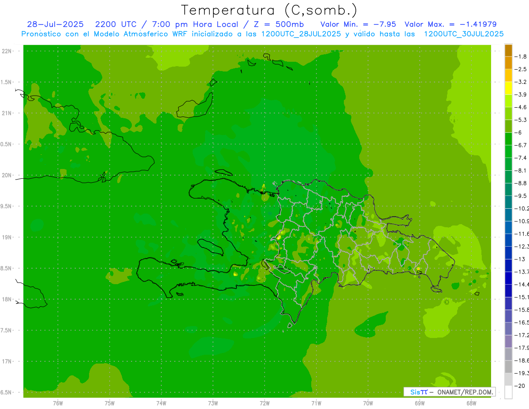The image size is (529, 409).
Task: Click the "-10.2" legend value
Action: (x=522, y=209)
